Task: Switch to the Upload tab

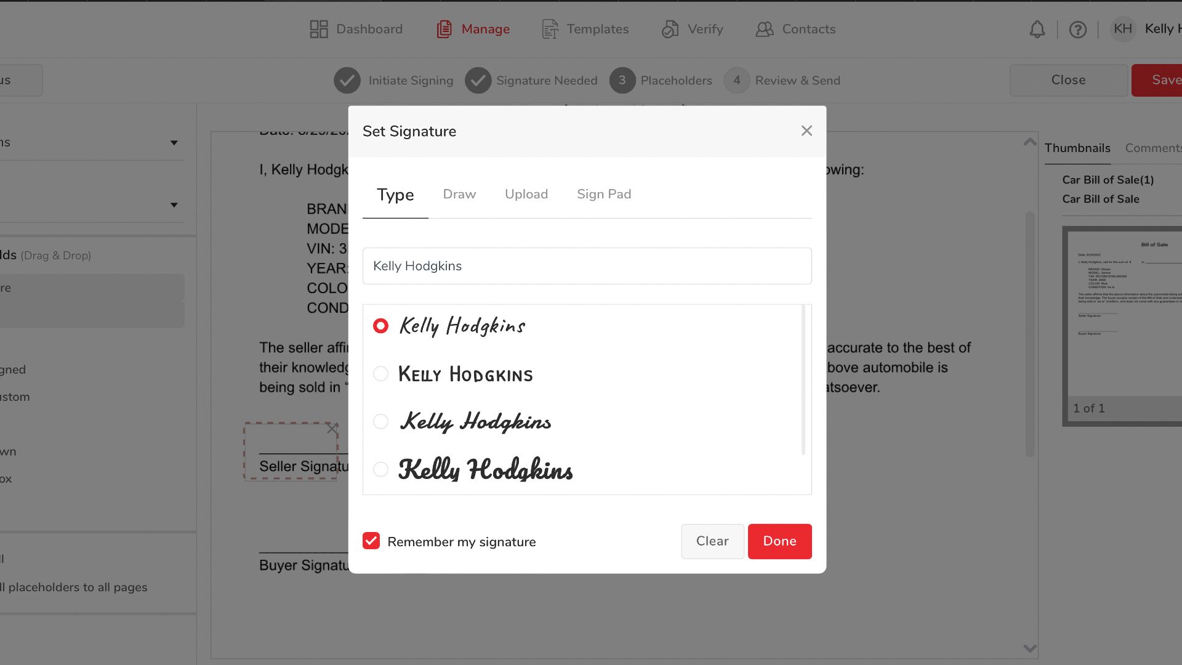Action: point(526,194)
